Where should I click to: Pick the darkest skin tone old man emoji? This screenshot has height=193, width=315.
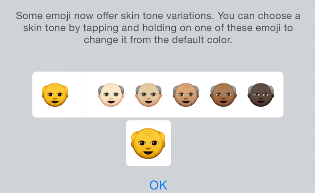(x=261, y=95)
